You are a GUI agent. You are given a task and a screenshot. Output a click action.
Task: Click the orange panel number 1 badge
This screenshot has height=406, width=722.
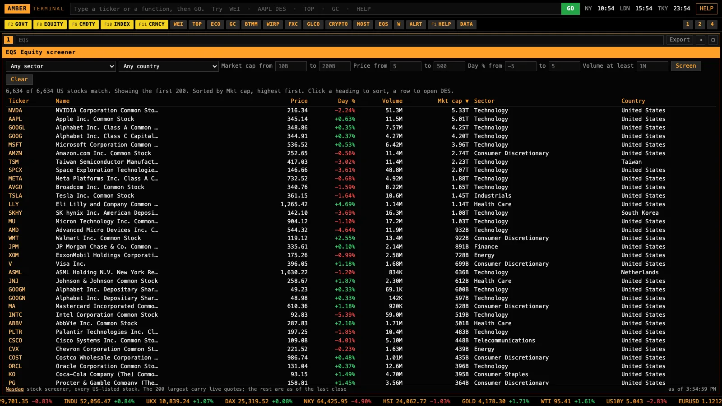click(x=9, y=40)
